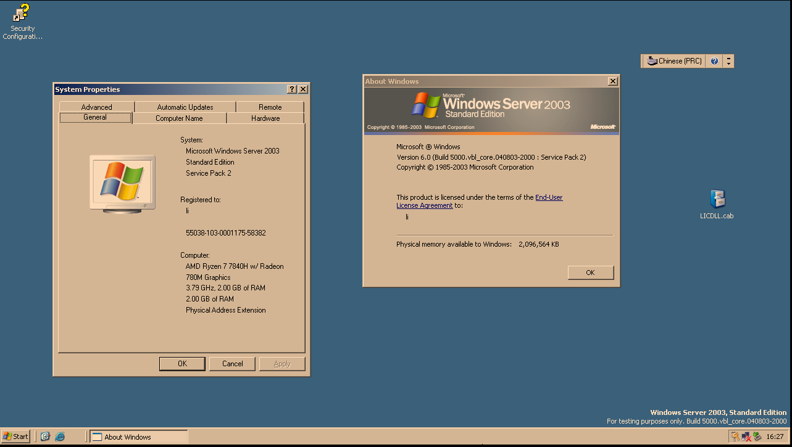
Task: Click 'Microsoft Windows Server 2003' in System Properties
Action: coord(233,151)
